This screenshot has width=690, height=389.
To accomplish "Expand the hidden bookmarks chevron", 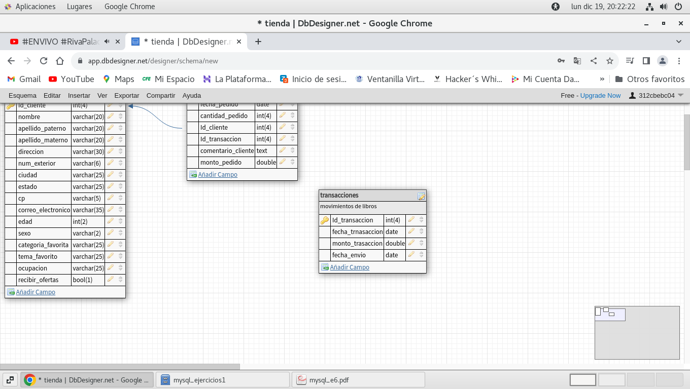I will pos(602,79).
